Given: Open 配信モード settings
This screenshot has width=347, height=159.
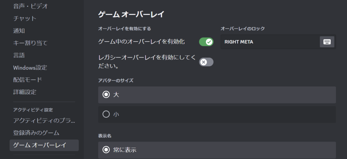Looking at the screenshot, I should pos(28,80).
